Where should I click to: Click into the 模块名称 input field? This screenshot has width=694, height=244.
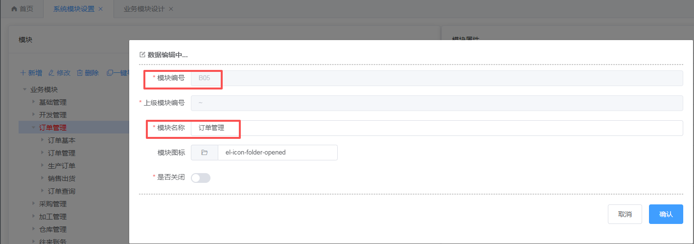[436, 128]
